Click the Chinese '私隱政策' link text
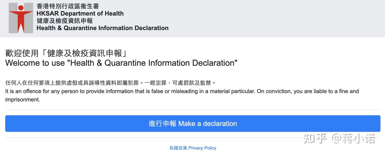Viewport: 385px width, 154px height. pos(178,148)
